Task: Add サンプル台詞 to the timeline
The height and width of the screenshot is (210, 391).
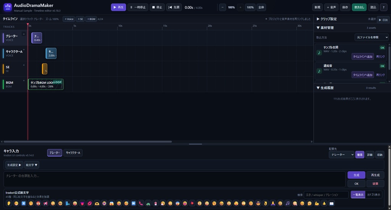Action: 363,57
